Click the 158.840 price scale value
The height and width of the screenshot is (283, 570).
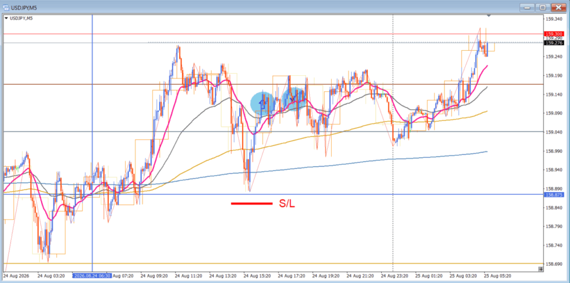click(554, 208)
